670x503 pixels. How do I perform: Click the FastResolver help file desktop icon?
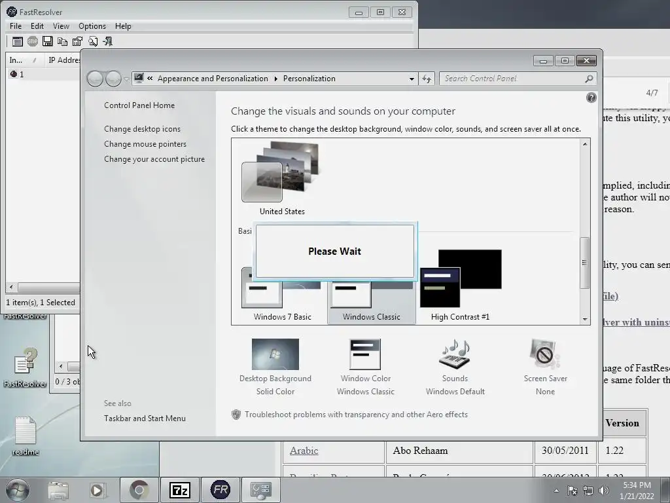[26, 367]
